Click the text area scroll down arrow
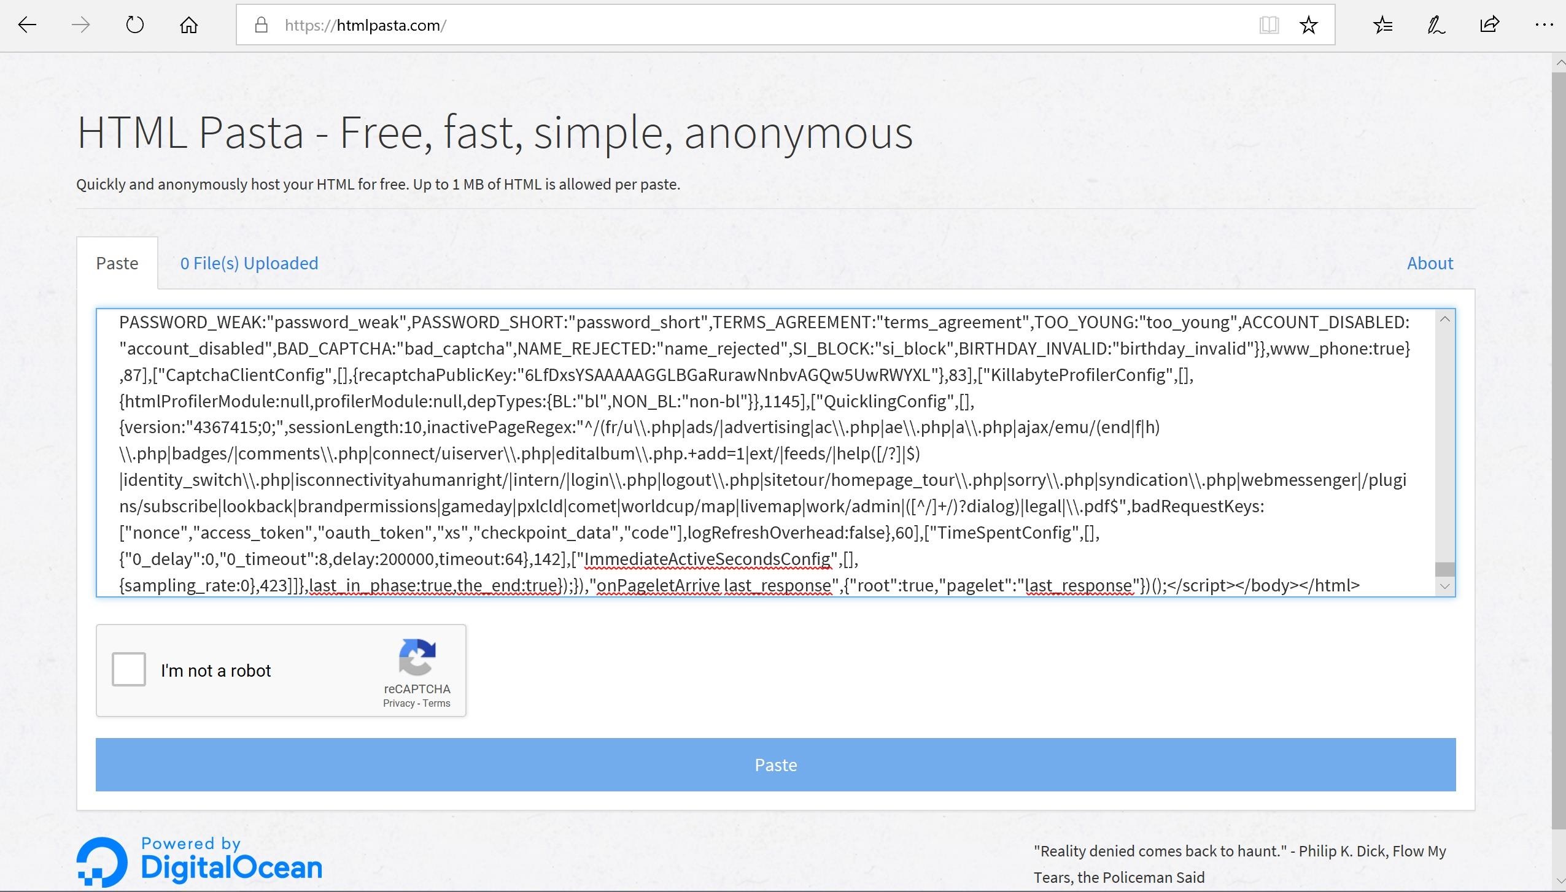Screen dimensions: 1566x892 click(1444, 586)
